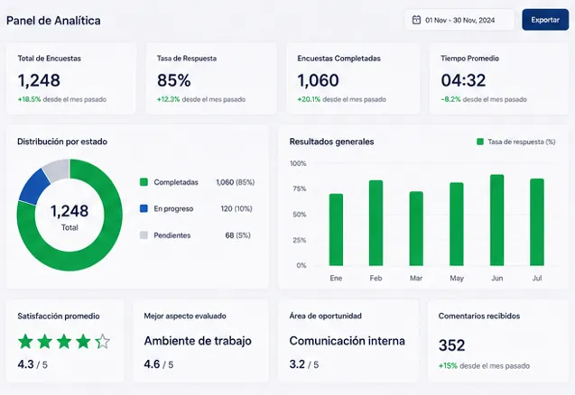Click the blue En progreso legend swatch
Image resolution: width=575 pixels, height=395 pixels.
pos(144,208)
